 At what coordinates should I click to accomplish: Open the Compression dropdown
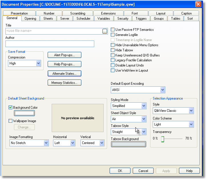click(x=39, y=64)
